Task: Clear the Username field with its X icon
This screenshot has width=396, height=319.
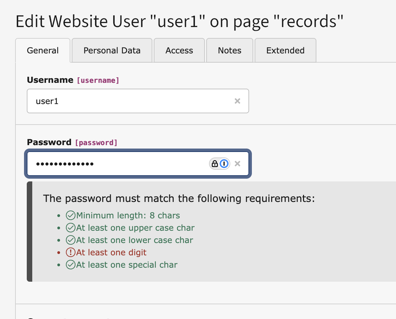Action: [237, 101]
